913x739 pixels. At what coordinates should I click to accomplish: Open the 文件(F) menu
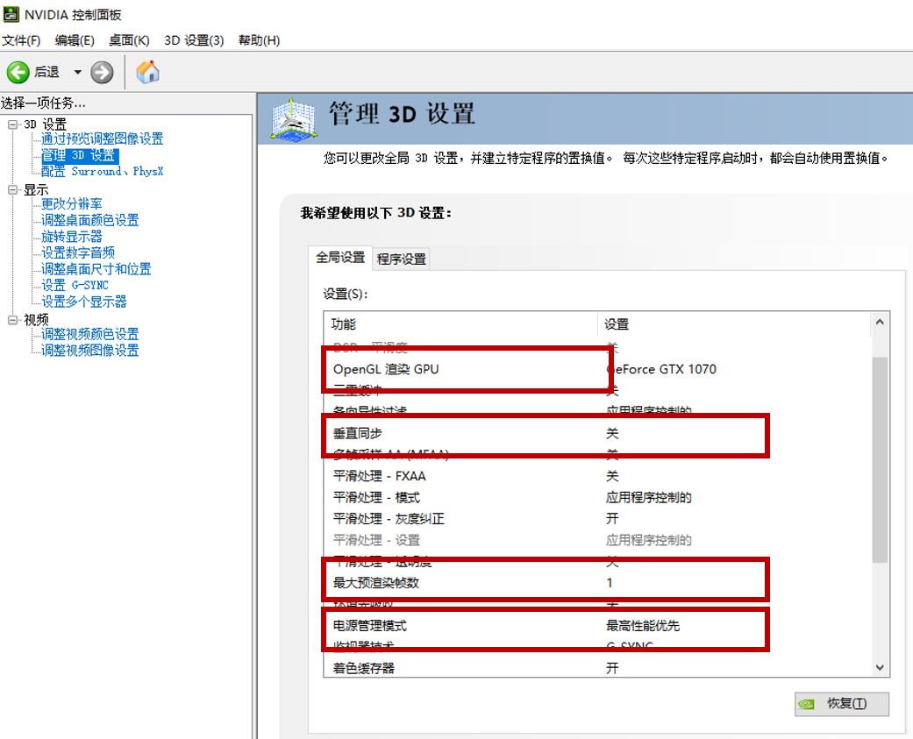[21, 40]
